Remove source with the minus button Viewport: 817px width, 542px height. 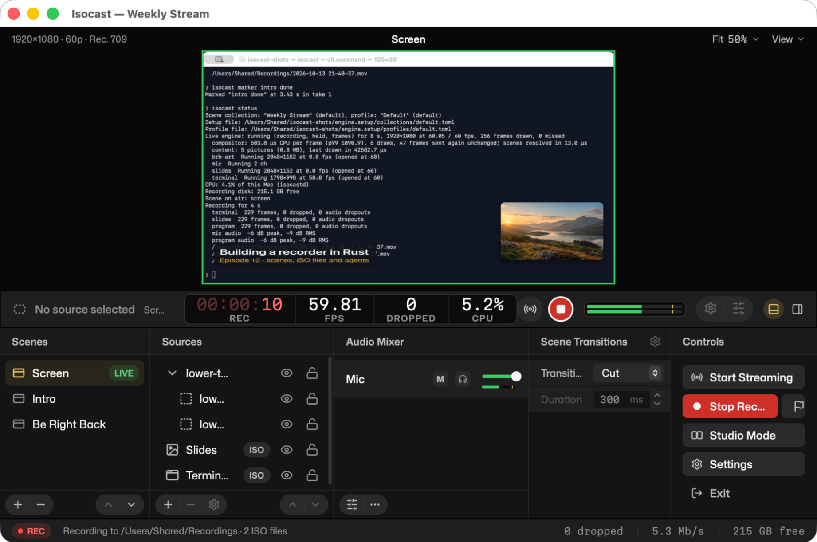click(191, 505)
